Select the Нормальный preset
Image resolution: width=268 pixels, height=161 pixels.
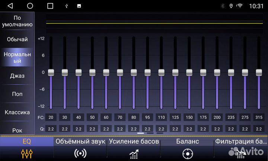(x=17, y=57)
